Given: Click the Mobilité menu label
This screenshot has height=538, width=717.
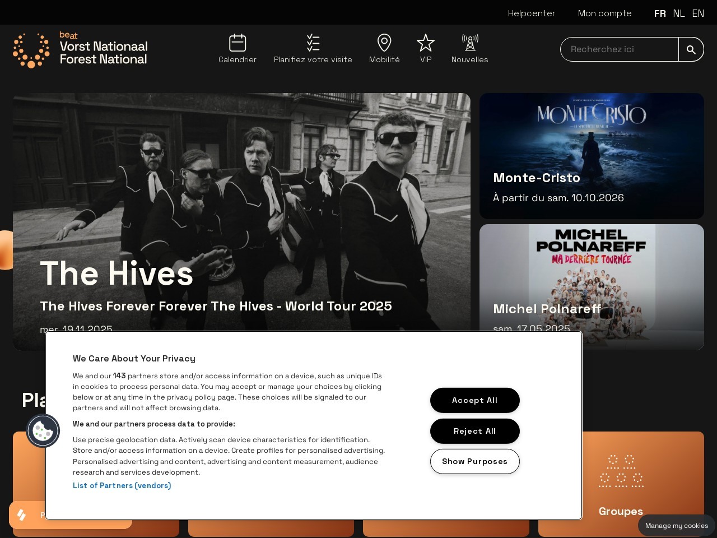Looking at the screenshot, I should [x=384, y=59].
